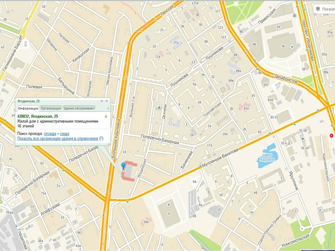Click the 'отсюда' route link
The height and width of the screenshot is (251, 335).
(x=50, y=133)
